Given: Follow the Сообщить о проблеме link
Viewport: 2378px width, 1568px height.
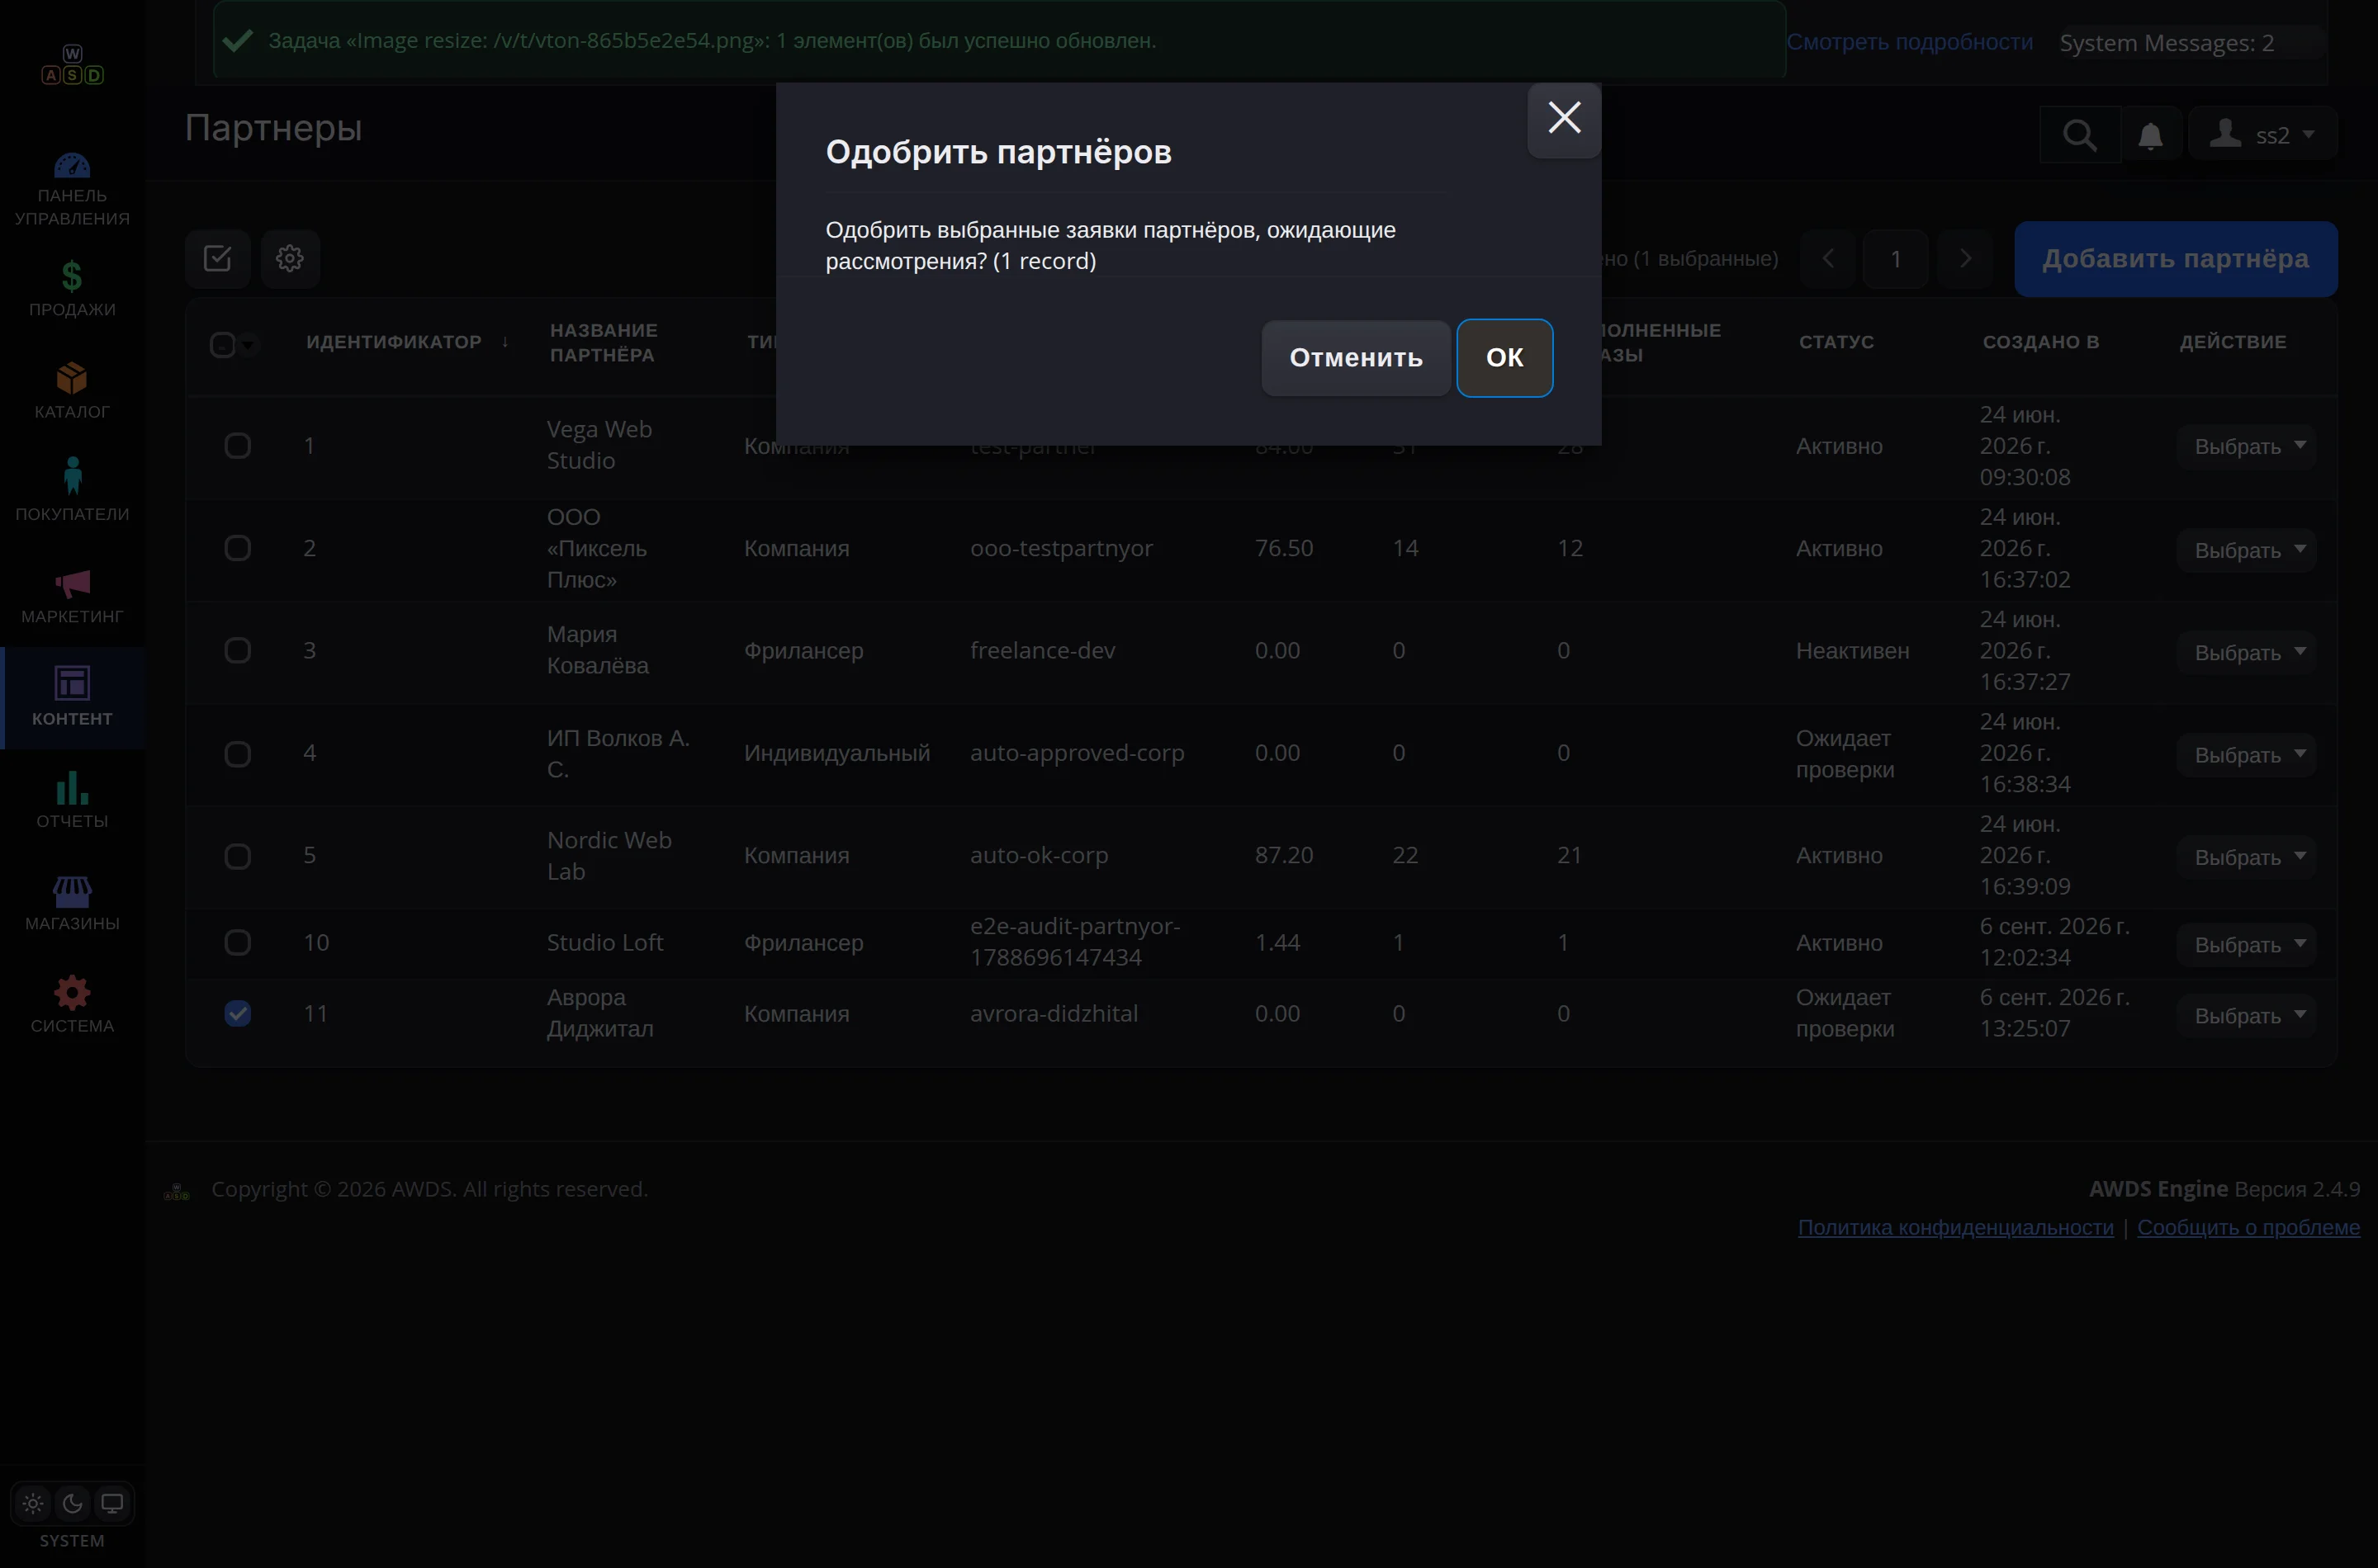Looking at the screenshot, I should point(2248,1227).
